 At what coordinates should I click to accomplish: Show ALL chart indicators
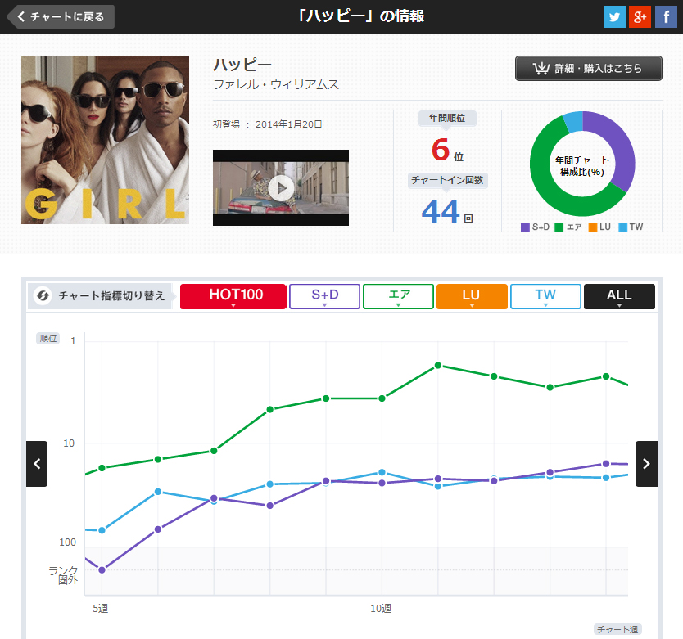[619, 296]
